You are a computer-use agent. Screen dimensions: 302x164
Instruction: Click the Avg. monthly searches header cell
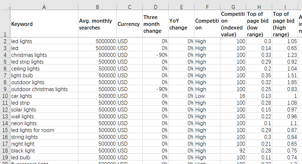click(97, 24)
